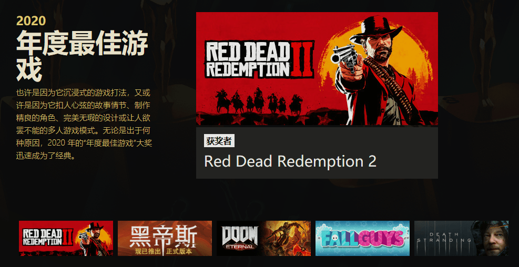Click the 现已推出 正式版本 caption on Hades thumbnail
519x267 pixels.
point(164,251)
